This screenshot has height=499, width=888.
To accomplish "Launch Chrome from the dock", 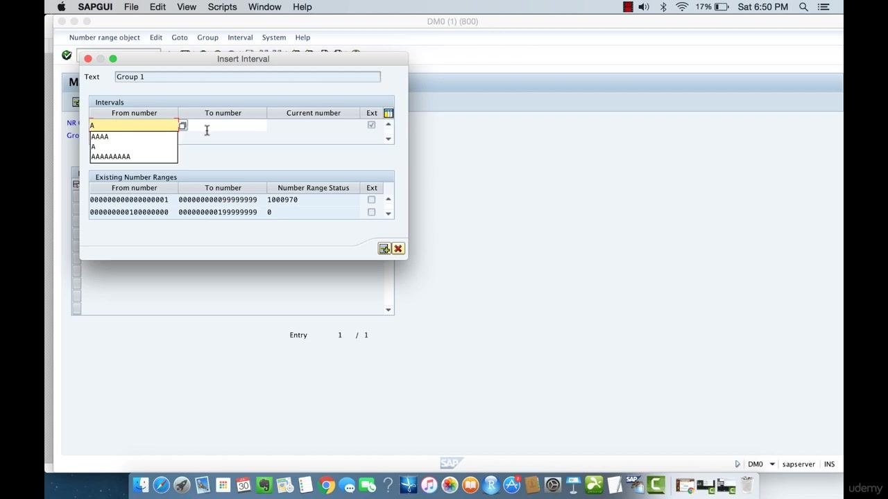I will [x=327, y=485].
